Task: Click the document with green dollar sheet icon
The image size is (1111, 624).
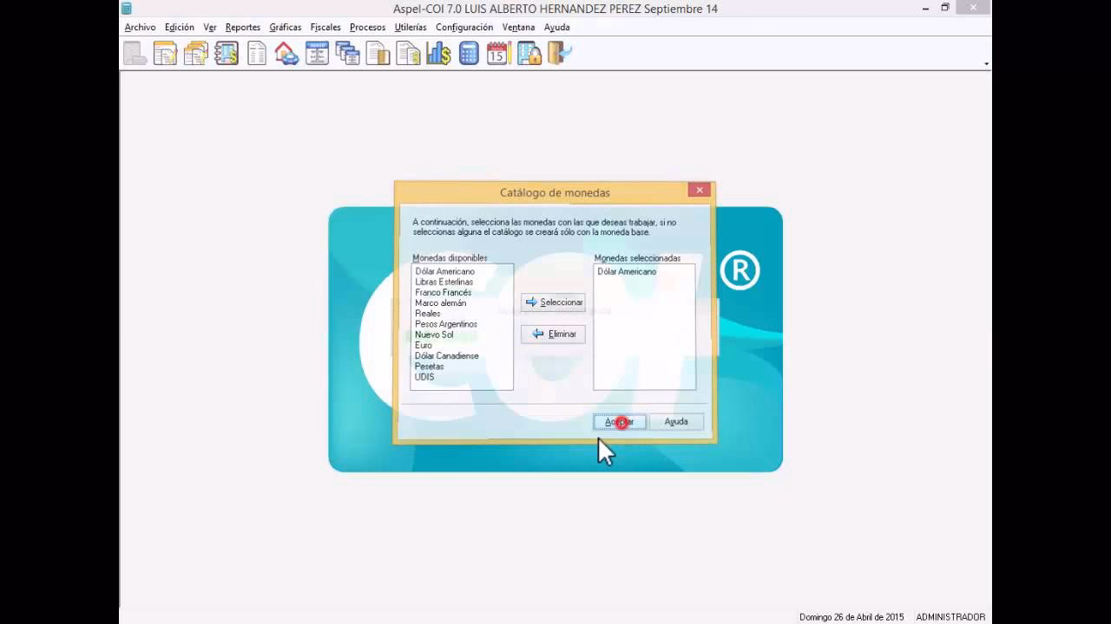Action: [x=408, y=54]
